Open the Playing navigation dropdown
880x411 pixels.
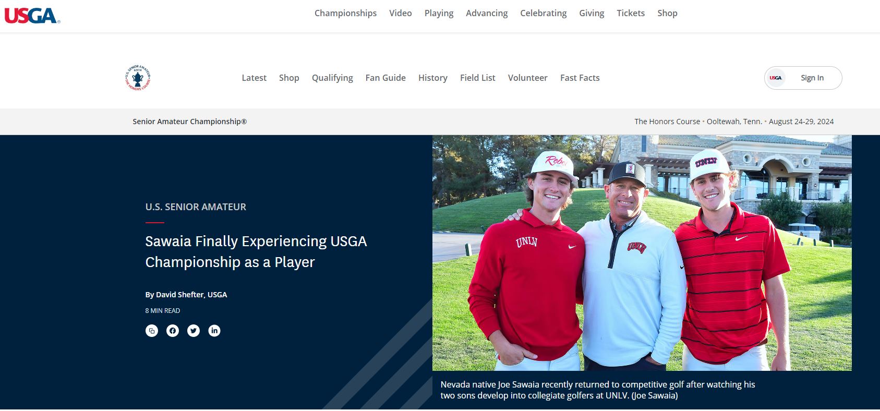439,13
